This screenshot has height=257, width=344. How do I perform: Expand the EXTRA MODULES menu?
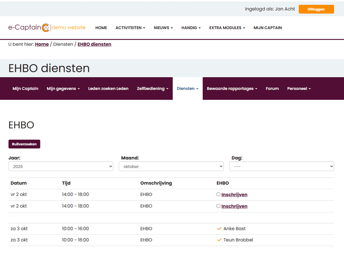click(x=227, y=28)
